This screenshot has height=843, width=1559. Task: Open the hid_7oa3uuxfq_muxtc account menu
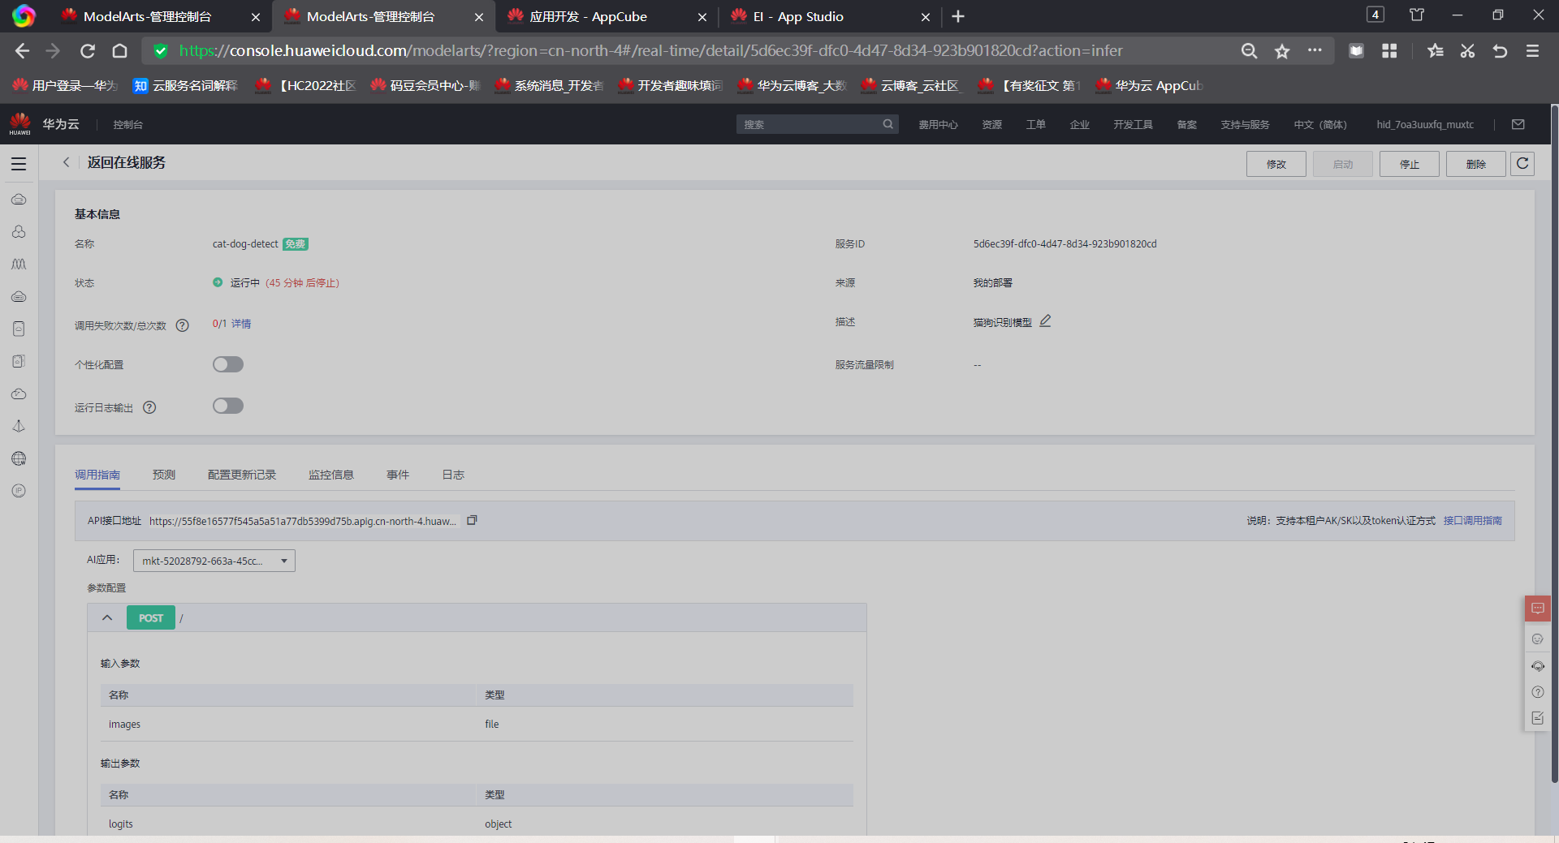tap(1425, 124)
